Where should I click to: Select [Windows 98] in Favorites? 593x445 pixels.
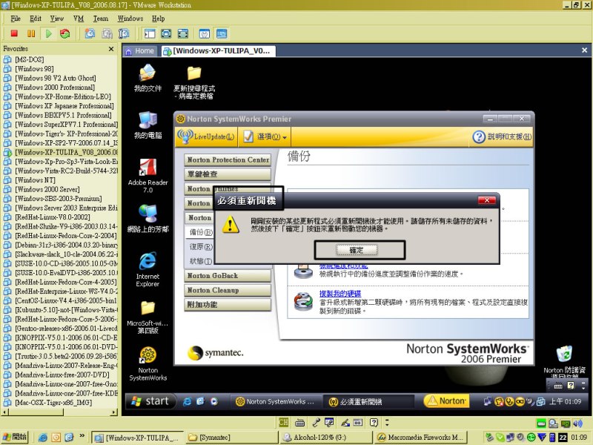(34, 69)
